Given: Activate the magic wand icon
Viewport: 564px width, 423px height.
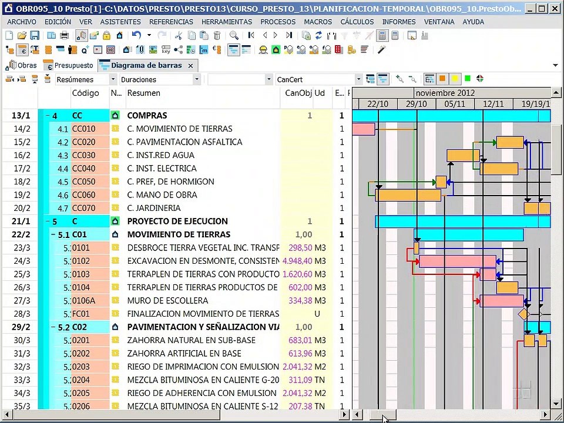Looking at the screenshot, I should pyautogui.click(x=382, y=49).
